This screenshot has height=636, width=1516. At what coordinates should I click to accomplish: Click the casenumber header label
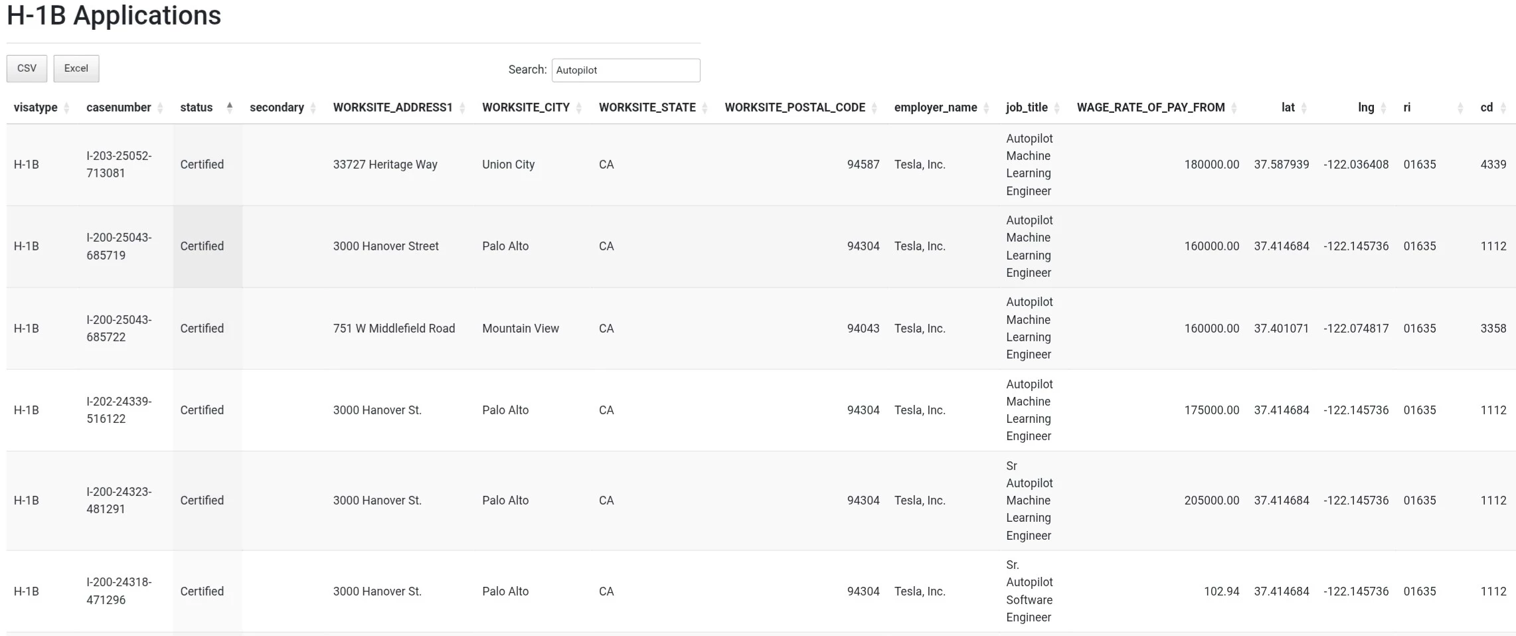pos(119,108)
